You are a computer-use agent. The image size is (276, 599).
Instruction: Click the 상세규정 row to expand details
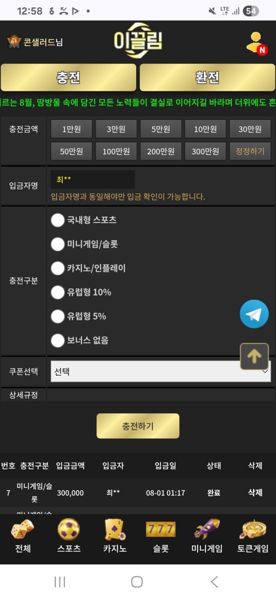pyautogui.click(x=23, y=395)
